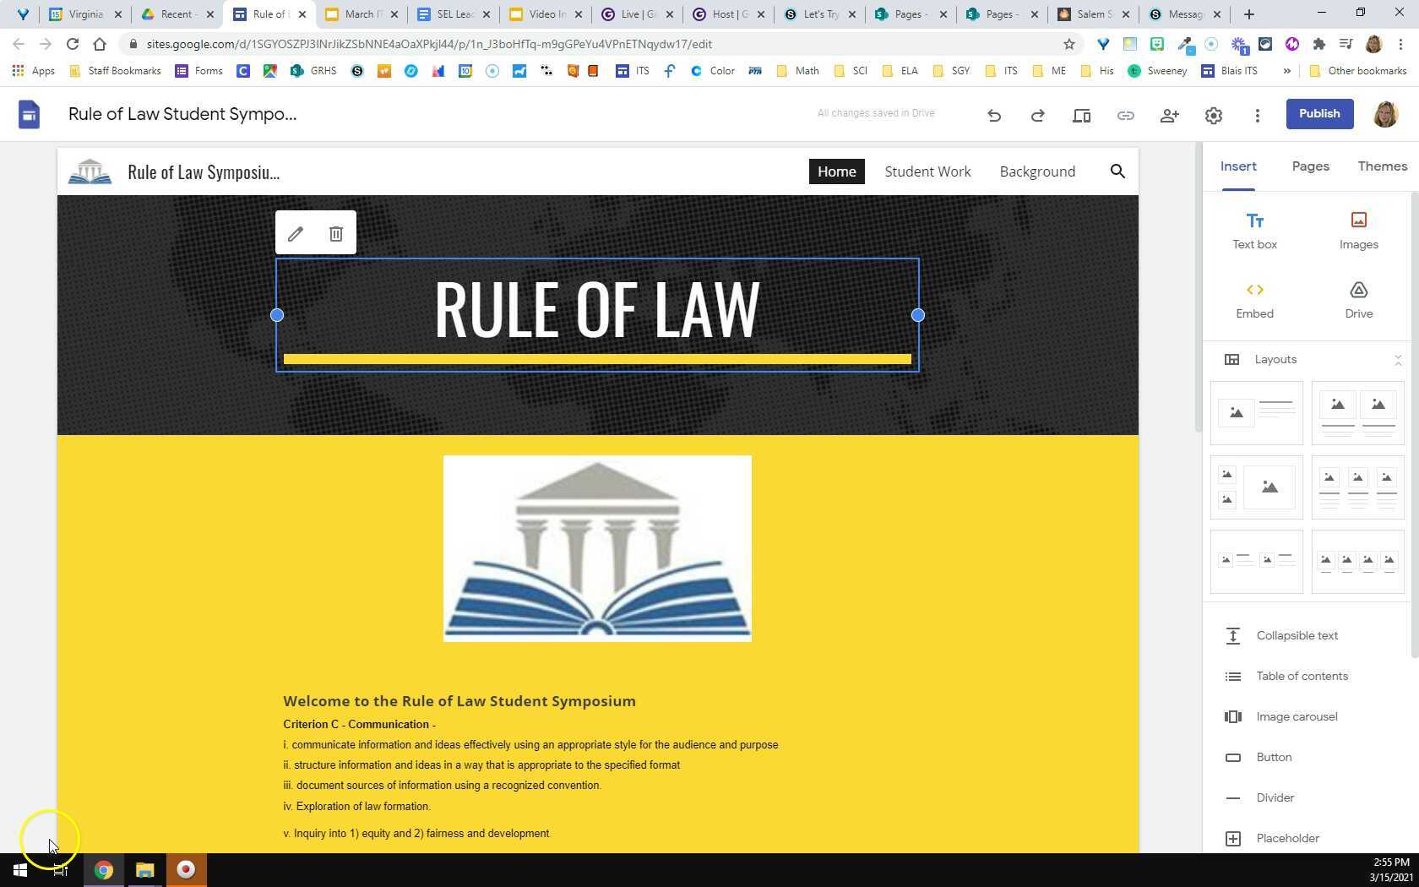Open the Images insert option
The image size is (1419, 887).
tap(1357, 230)
